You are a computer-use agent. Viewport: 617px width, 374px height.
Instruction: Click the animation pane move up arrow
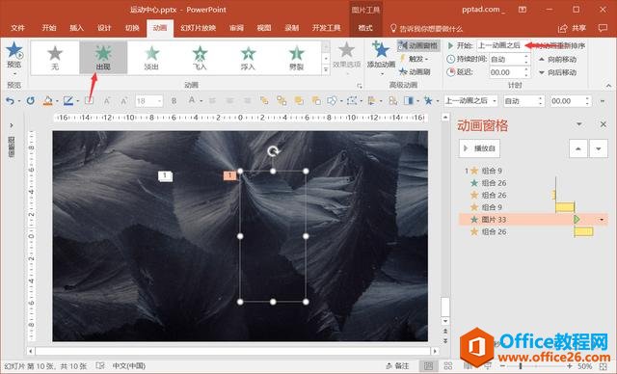(x=578, y=148)
